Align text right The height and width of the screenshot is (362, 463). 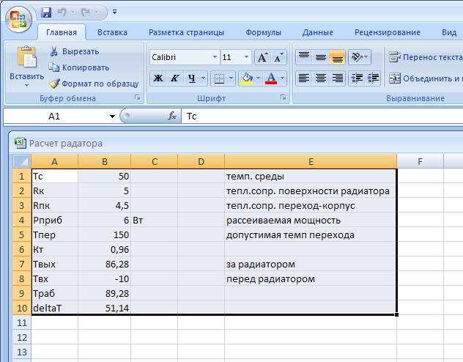point(338,78)
